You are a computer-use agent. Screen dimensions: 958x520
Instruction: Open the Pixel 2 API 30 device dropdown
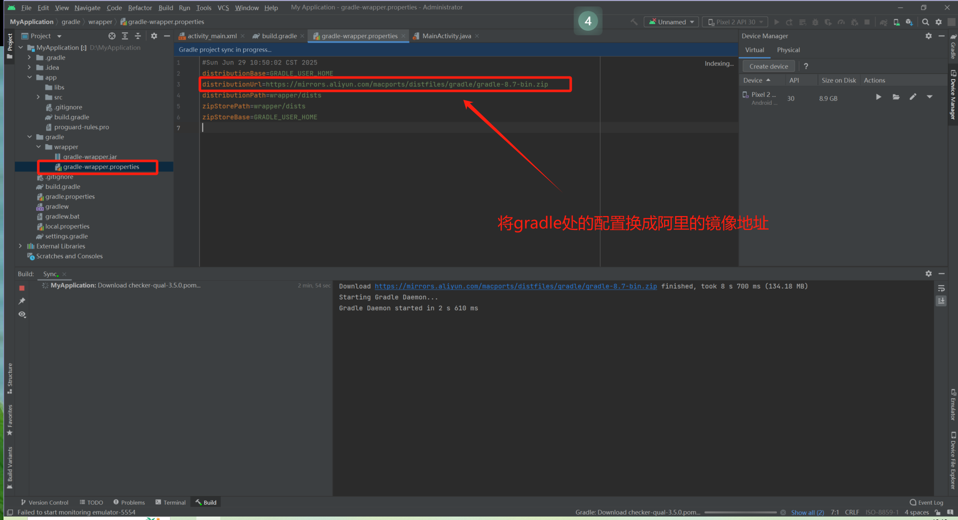pos(735,22)
